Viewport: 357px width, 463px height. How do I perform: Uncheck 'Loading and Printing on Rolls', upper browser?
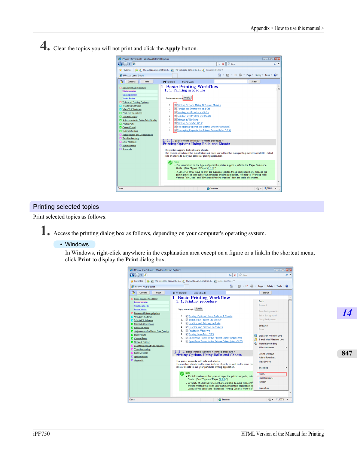click(x=175, y=112)
